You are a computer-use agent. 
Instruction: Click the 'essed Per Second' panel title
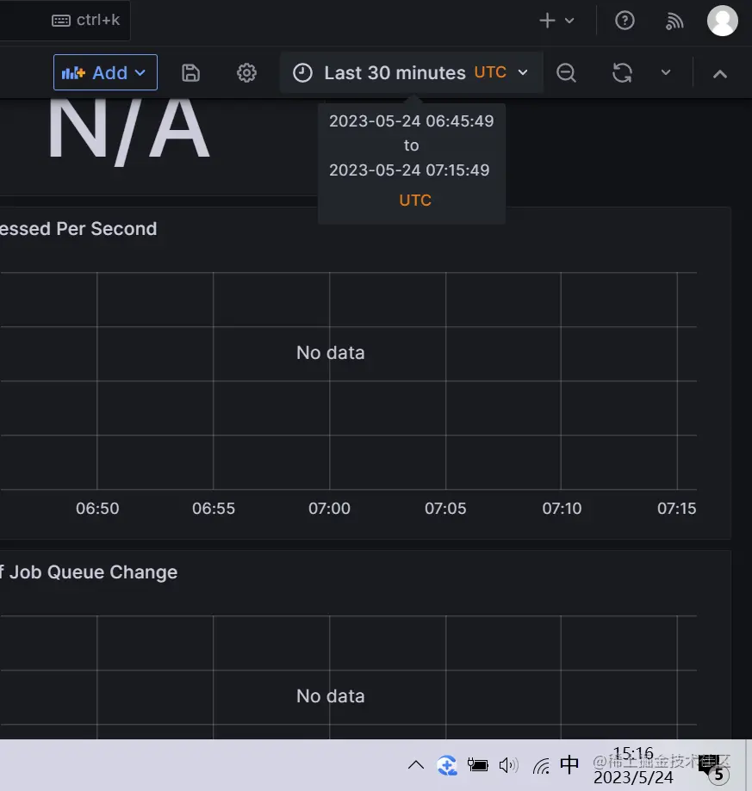(x=78, y=229)
